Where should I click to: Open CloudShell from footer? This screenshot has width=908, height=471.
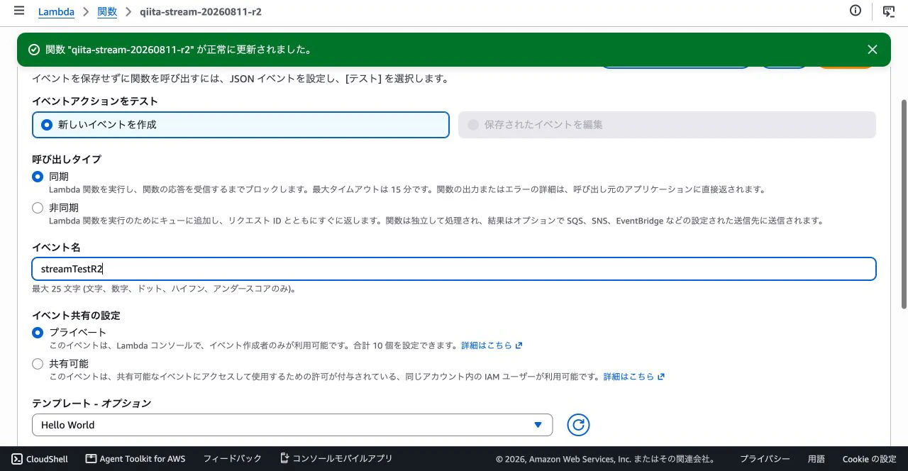pyautogui.click(x=40, y=459)
